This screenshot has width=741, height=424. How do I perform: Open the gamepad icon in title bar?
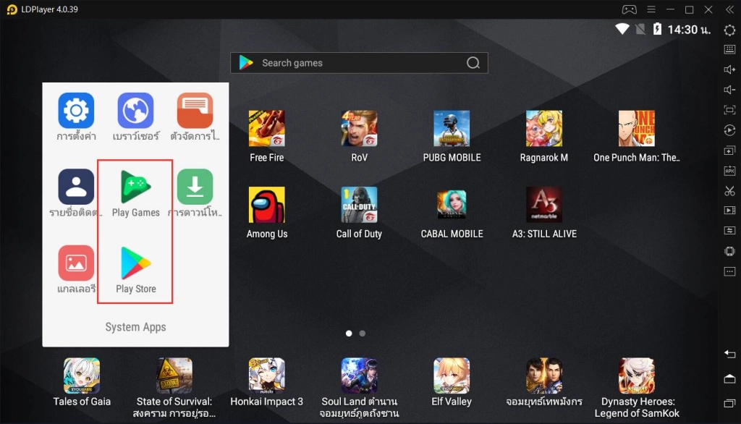pos(629,9)
